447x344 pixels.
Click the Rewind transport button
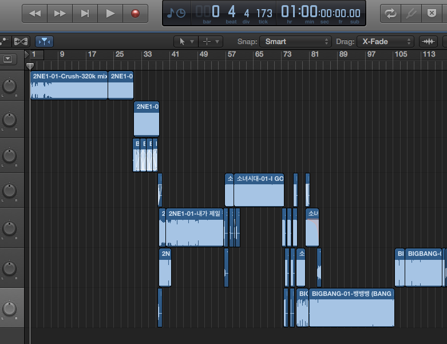pyautogui.click(x=35, y=13)
